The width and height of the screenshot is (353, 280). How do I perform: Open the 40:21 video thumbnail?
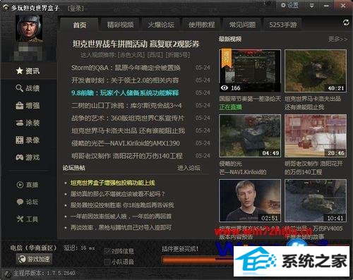316,71
